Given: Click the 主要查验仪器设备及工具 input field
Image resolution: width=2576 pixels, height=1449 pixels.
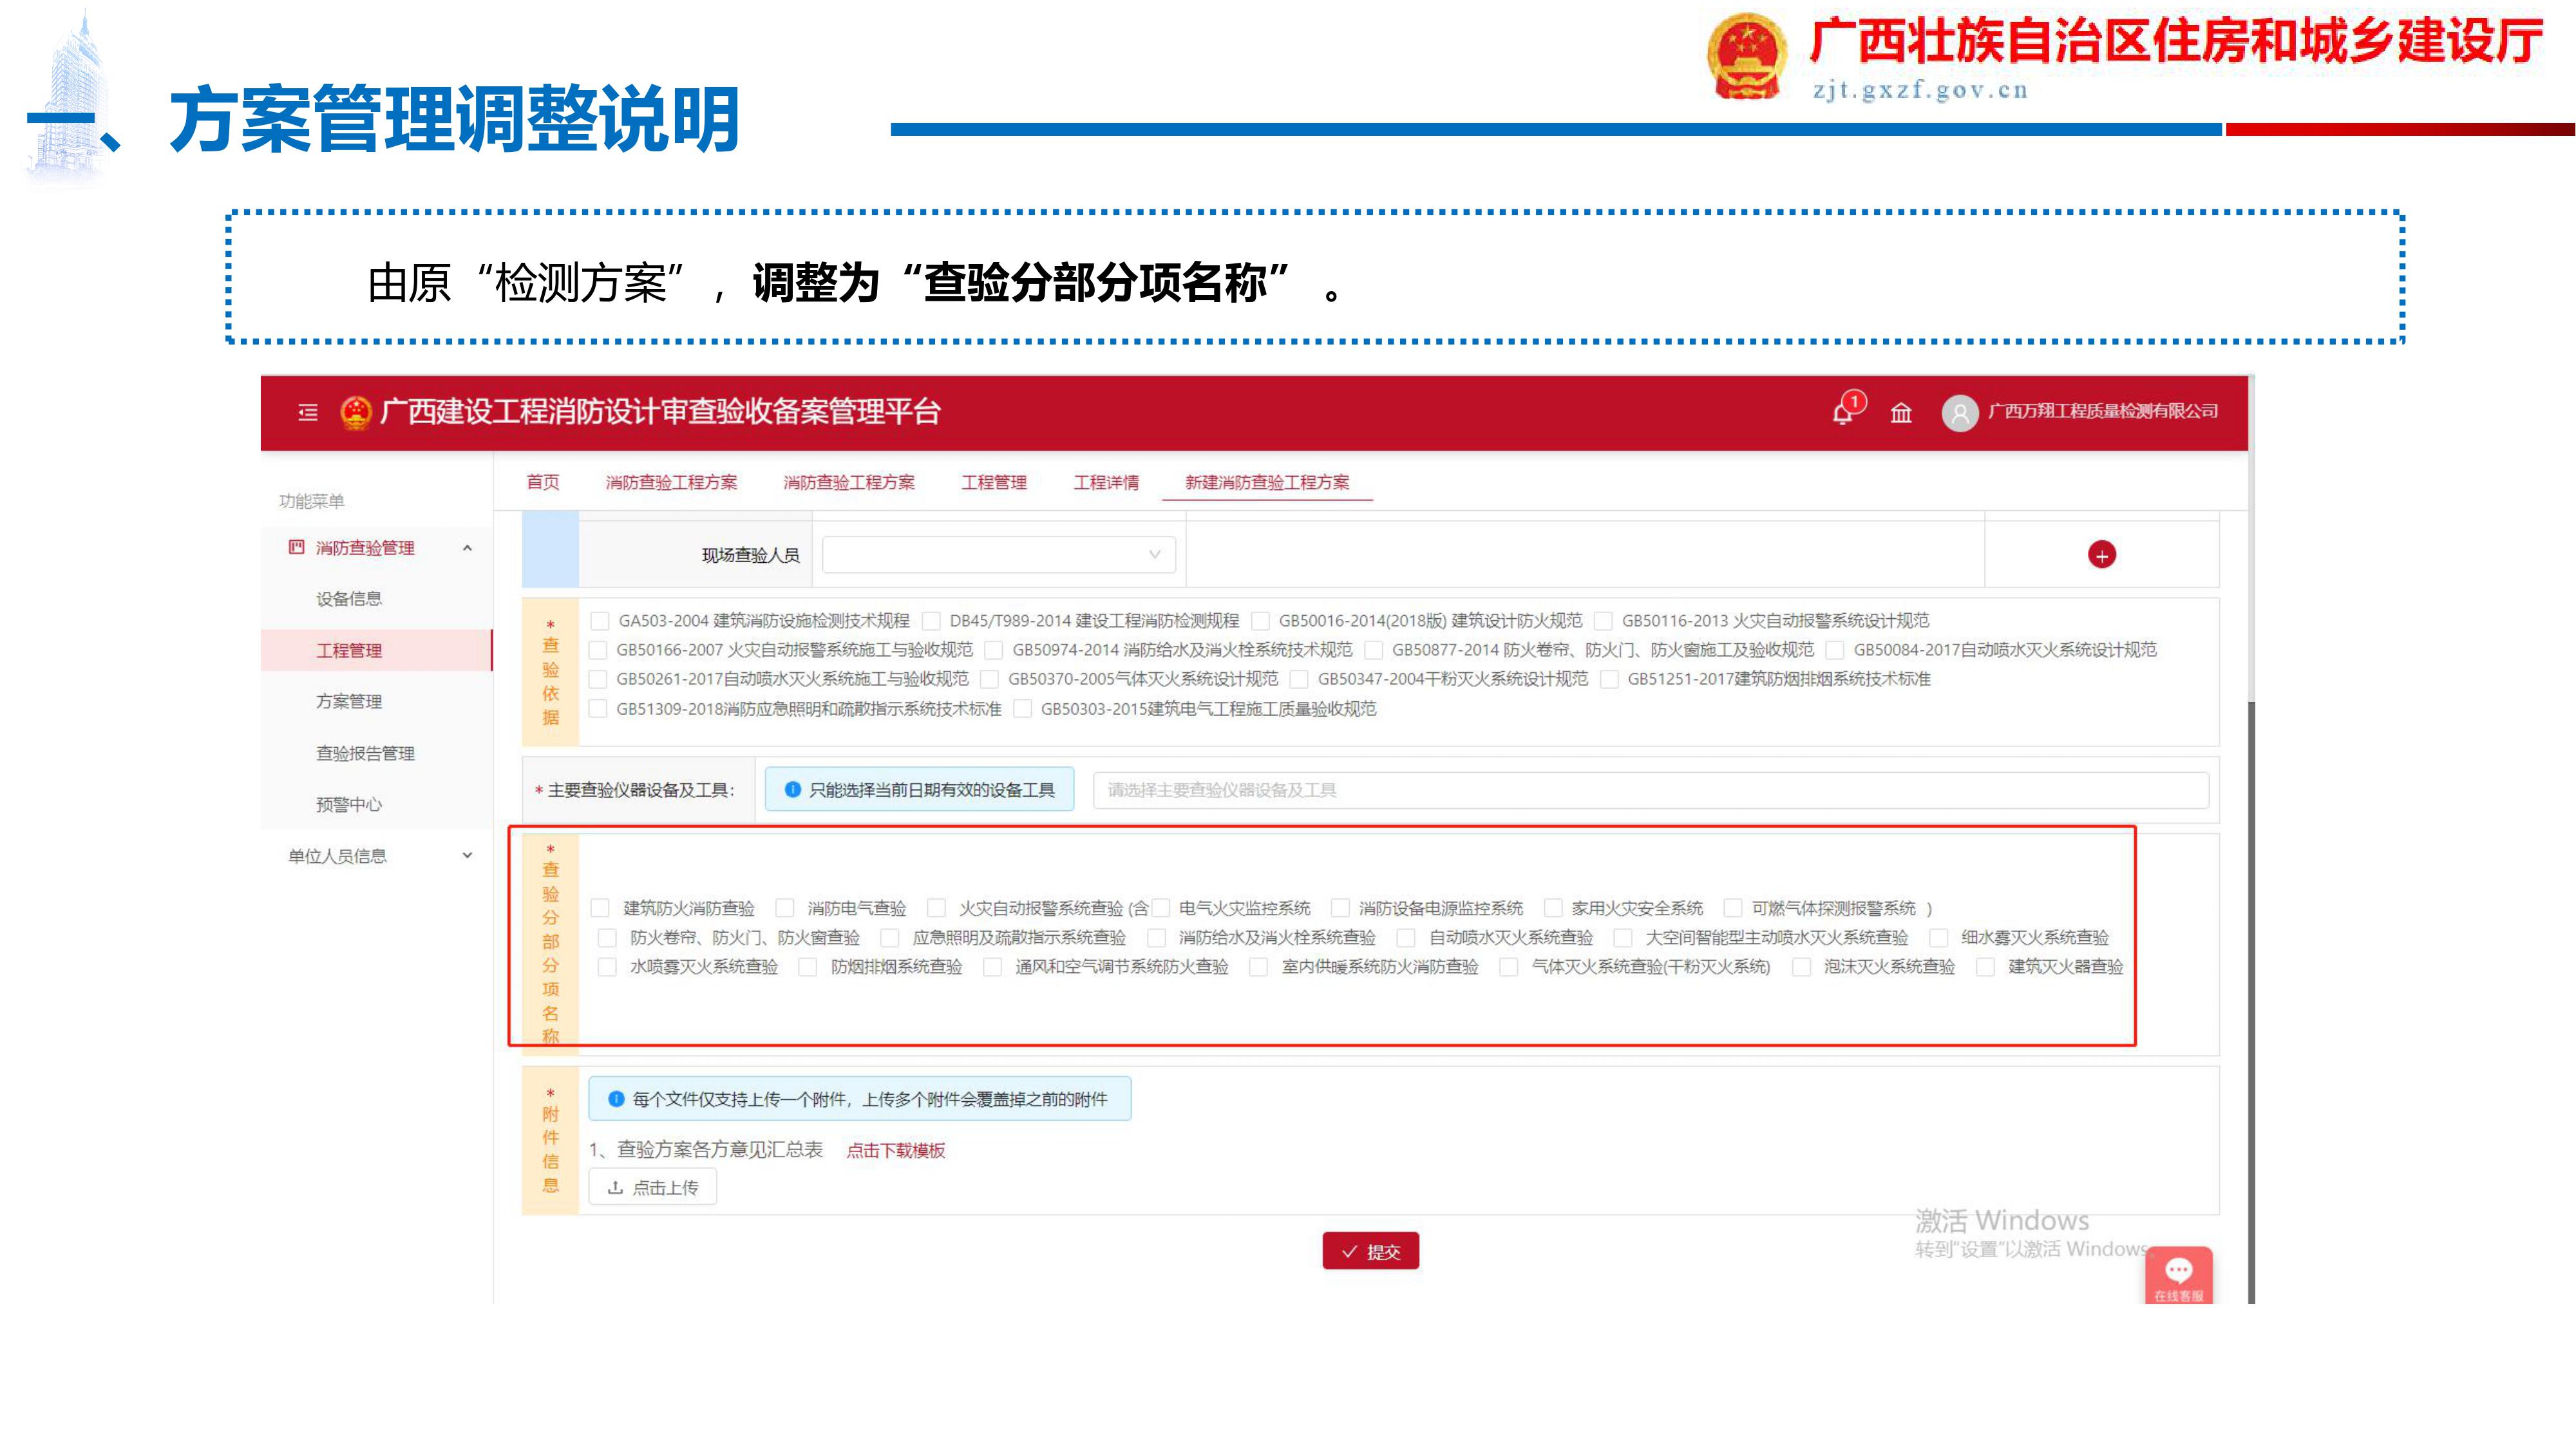Looking at the screenshot, I should (1650, 790).
